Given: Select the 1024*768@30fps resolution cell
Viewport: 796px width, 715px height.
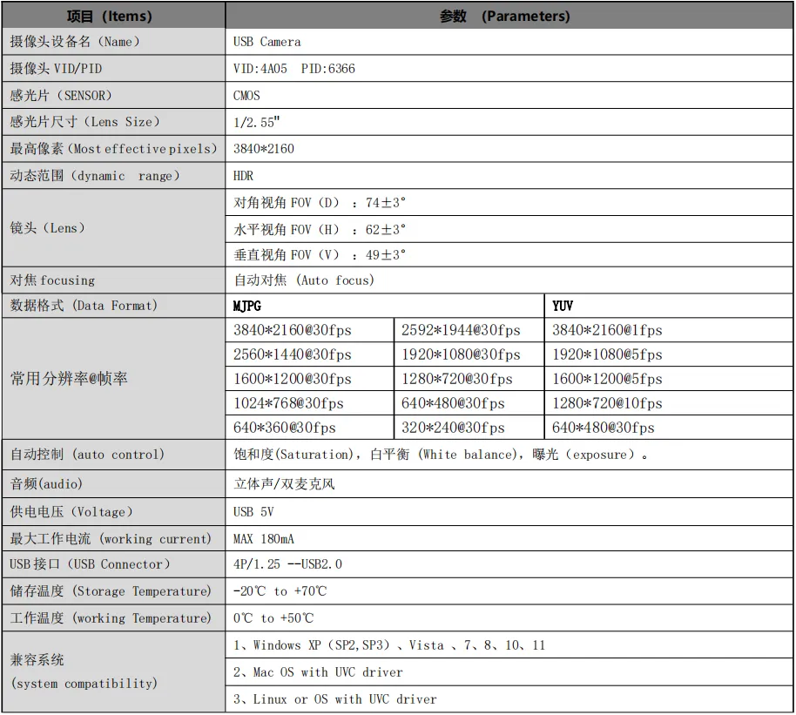Looking at the screenshot, I should pos(288,403).
